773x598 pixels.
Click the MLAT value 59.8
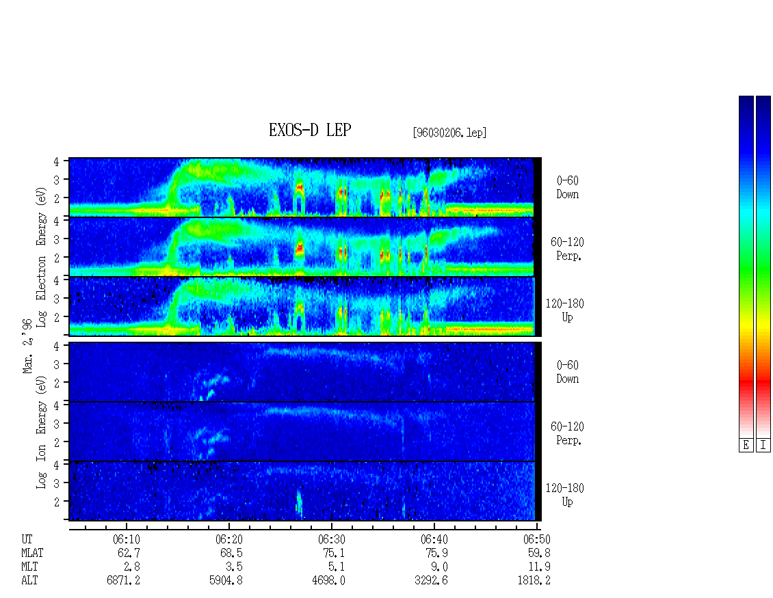pos(539,553)
